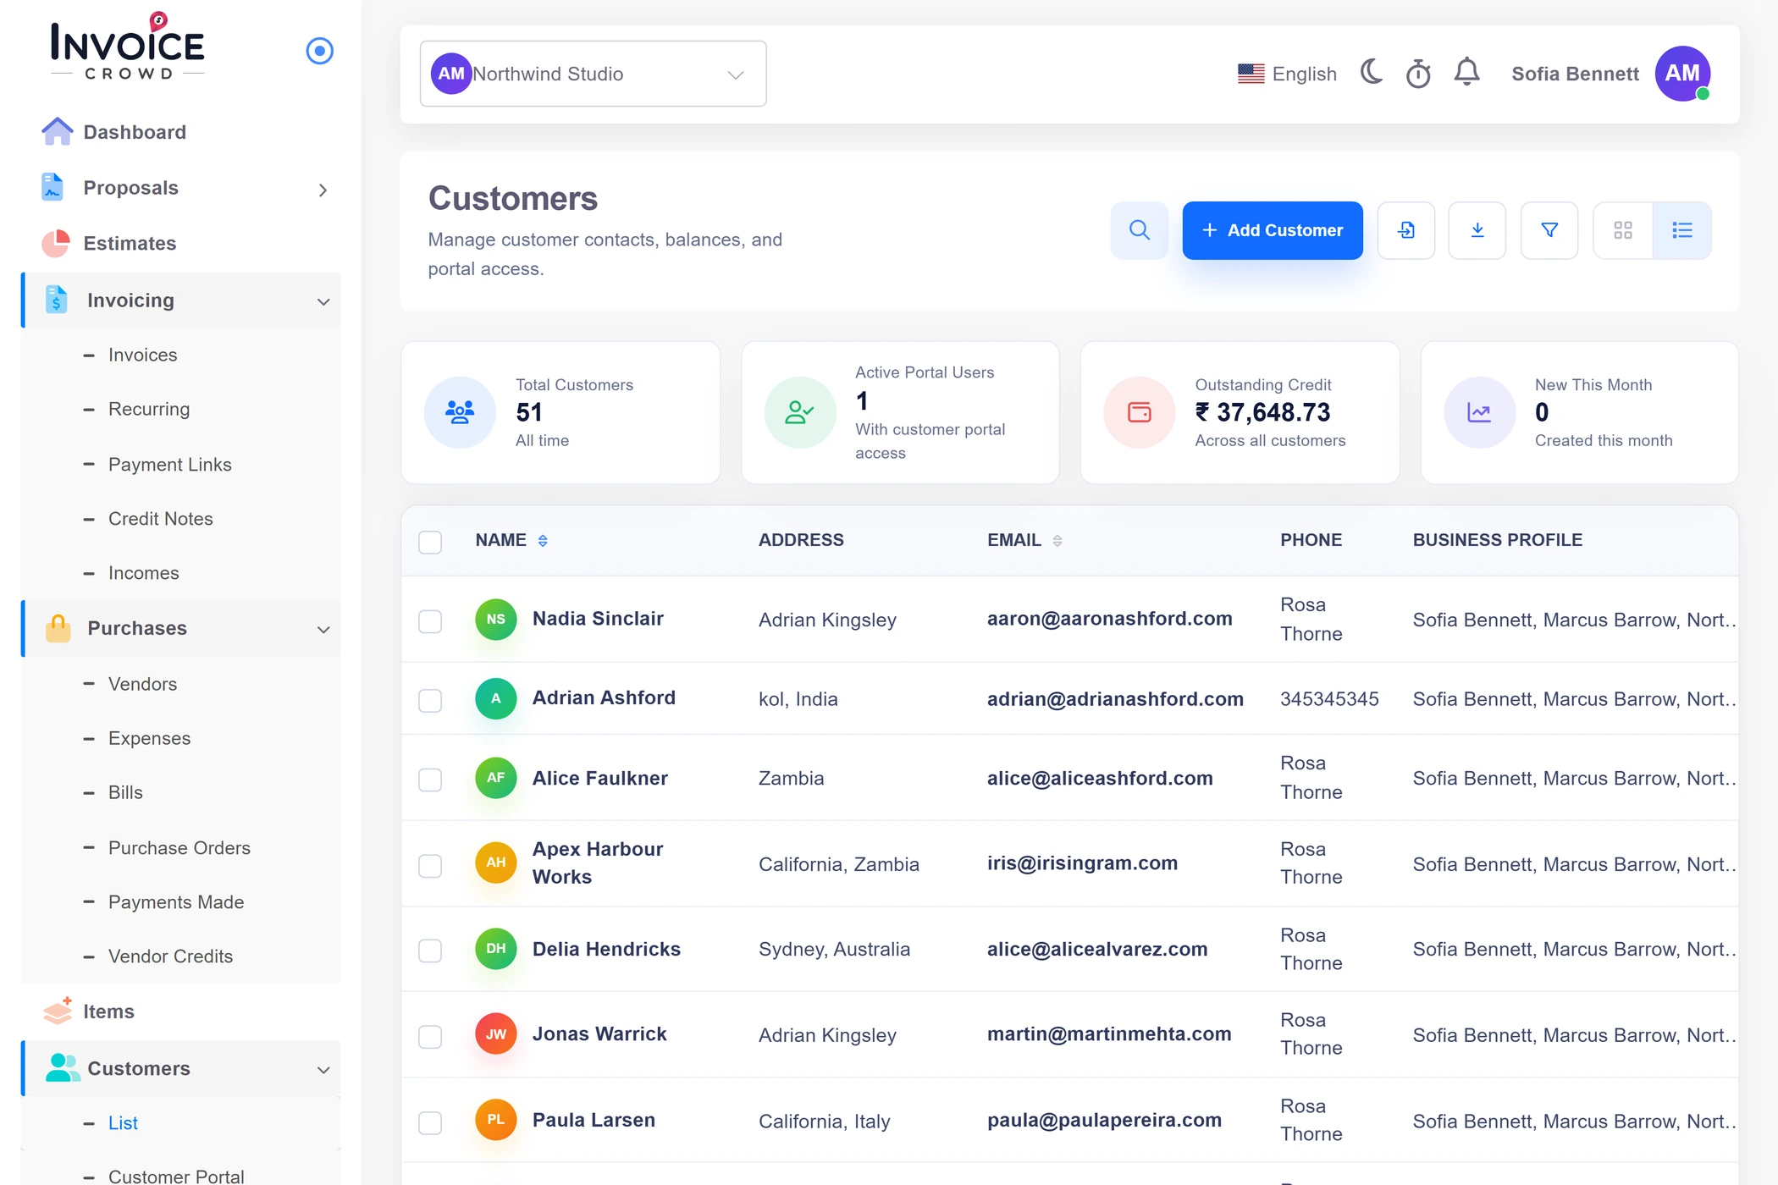Check the Paula Larsen row checkbox
The image size is (1778, 1185).
coord(430,1123)
